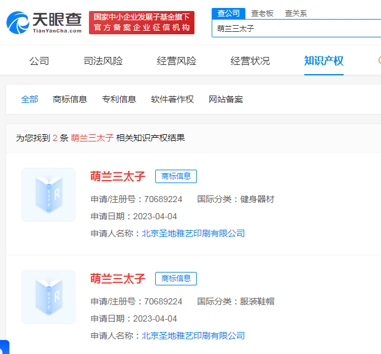The image size is (381, 354).
Task: Open the 经营状况 category tab
Action: (x=250, y=61)
